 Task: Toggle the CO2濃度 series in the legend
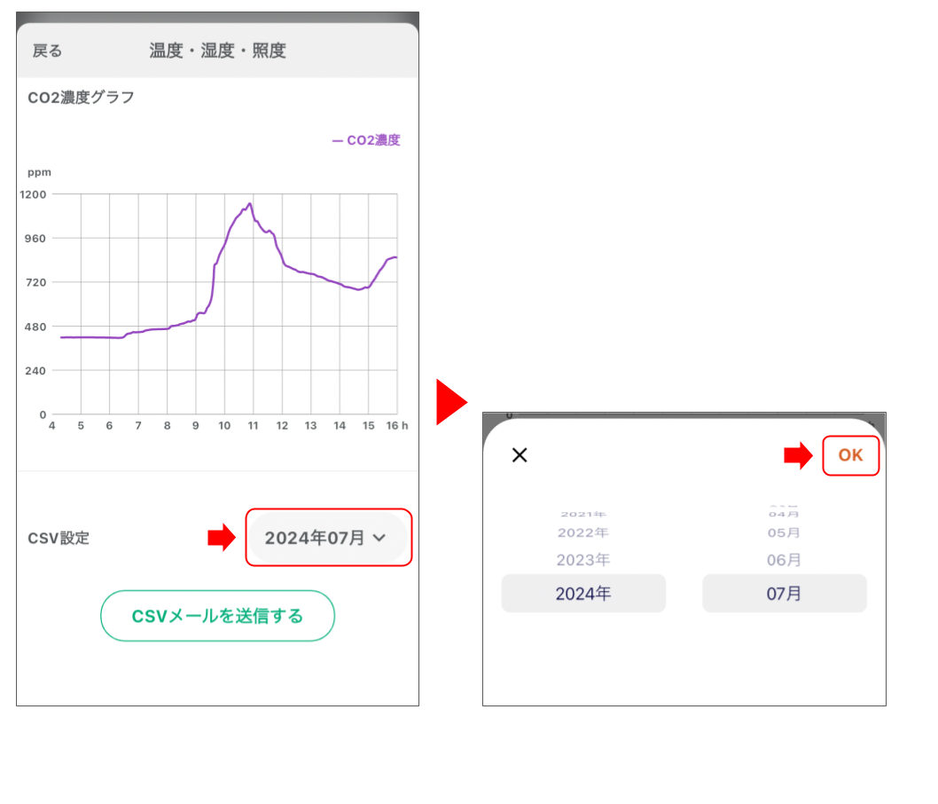click(x=365, y=139)
